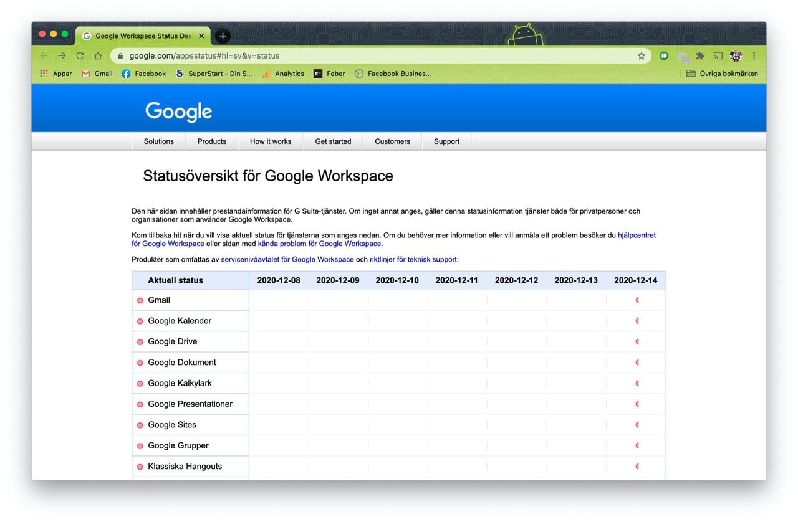Close the Google Workspace Status Dashboard tab

click(201, 36)
